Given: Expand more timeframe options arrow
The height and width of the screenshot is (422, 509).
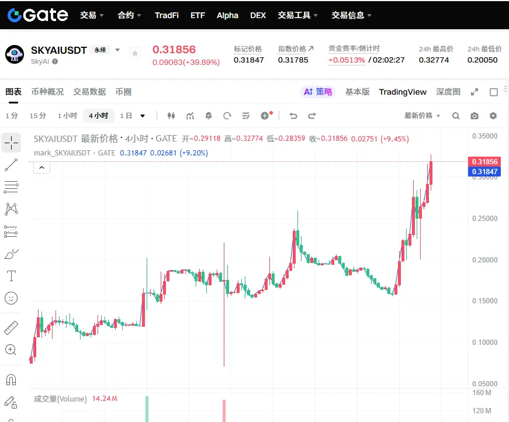Looking at the screenshot, I should tap(143, 116).
